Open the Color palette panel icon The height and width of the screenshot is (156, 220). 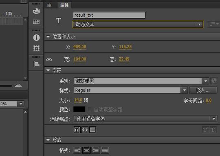point(36,11)
